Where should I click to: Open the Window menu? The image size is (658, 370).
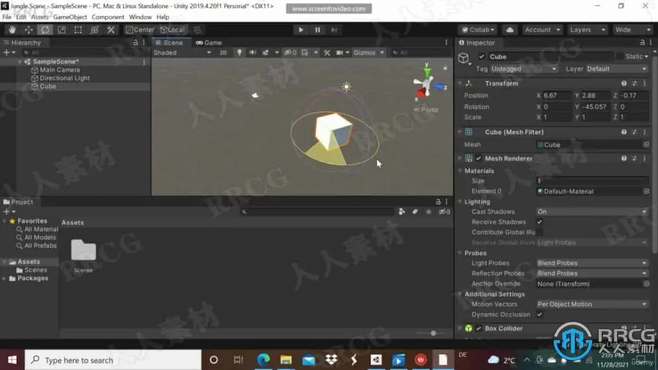[x=140, y=17]
